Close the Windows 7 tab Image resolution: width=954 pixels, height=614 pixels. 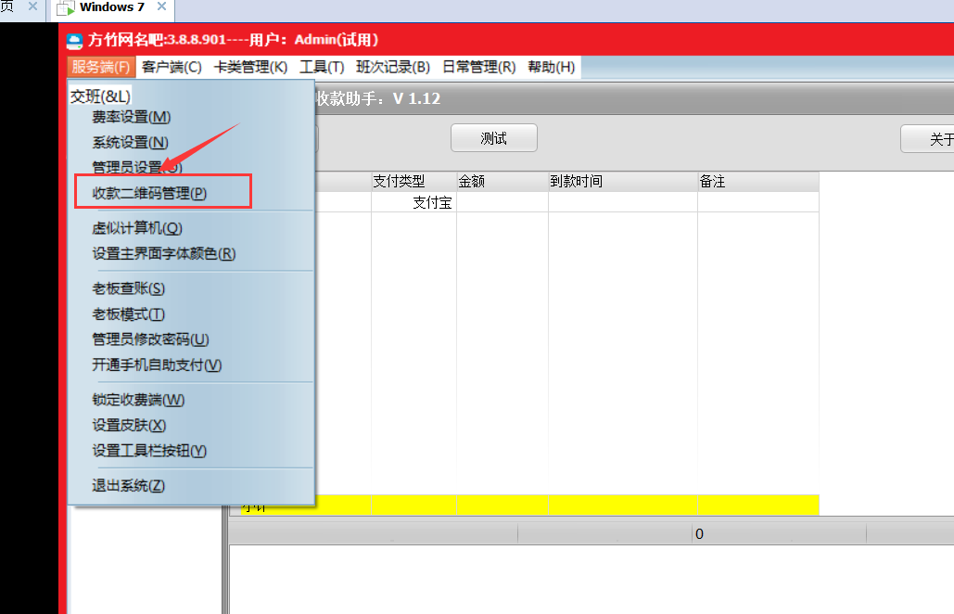[160, 7]
